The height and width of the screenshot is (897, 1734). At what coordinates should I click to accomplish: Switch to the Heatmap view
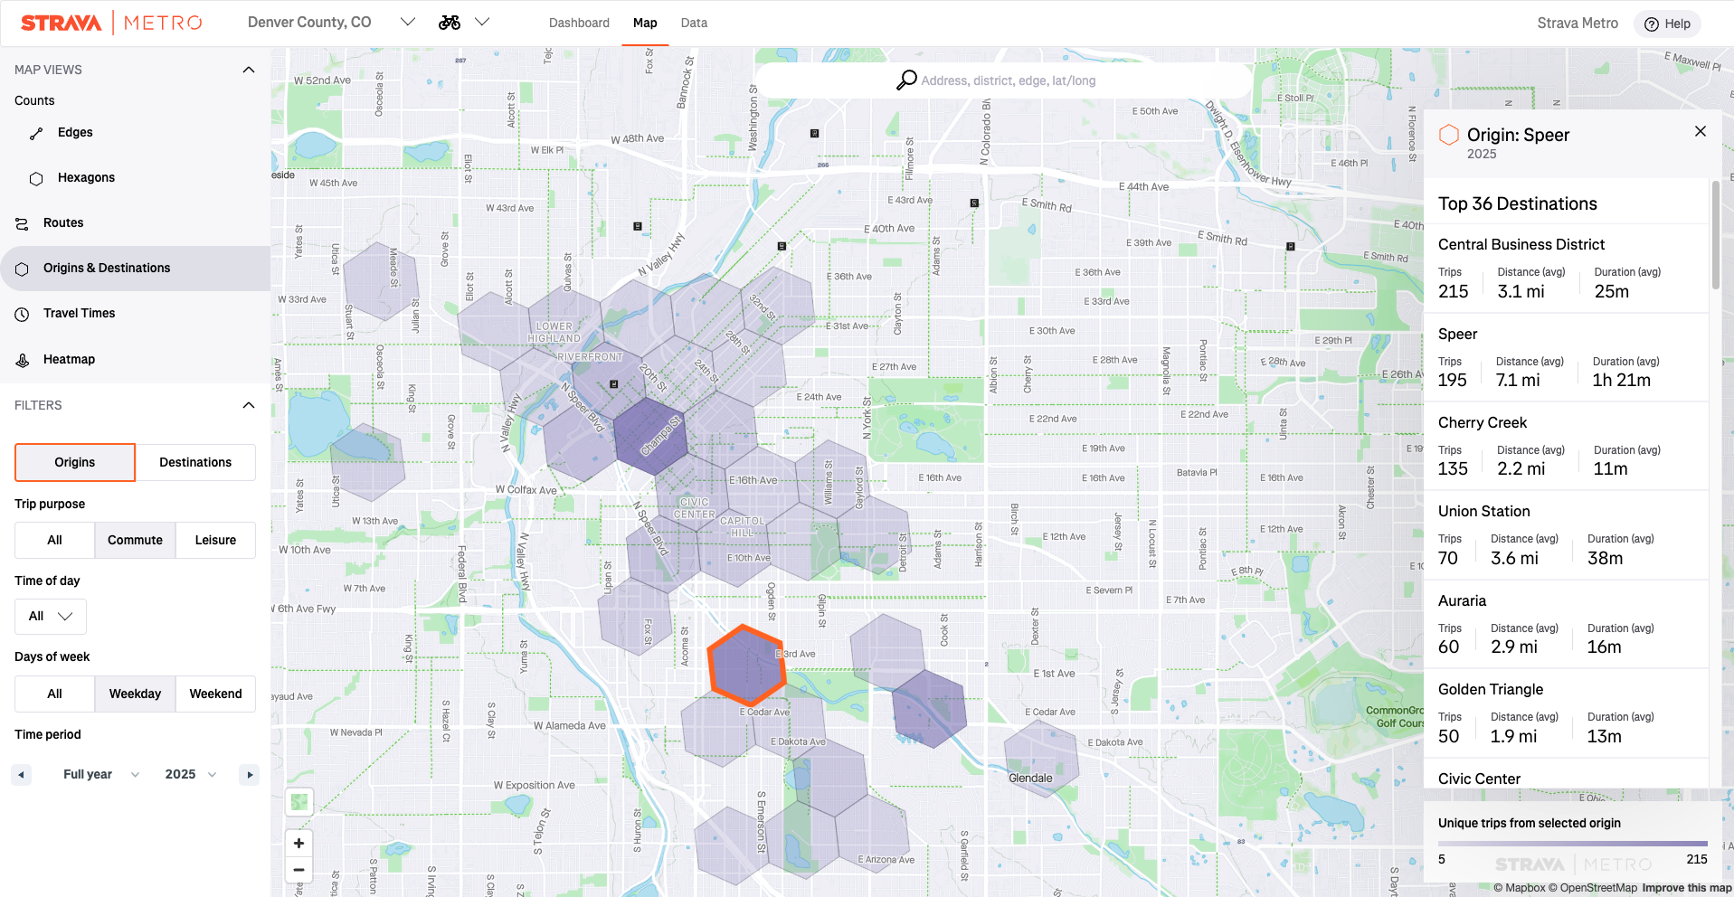click(x=69, y=360)
